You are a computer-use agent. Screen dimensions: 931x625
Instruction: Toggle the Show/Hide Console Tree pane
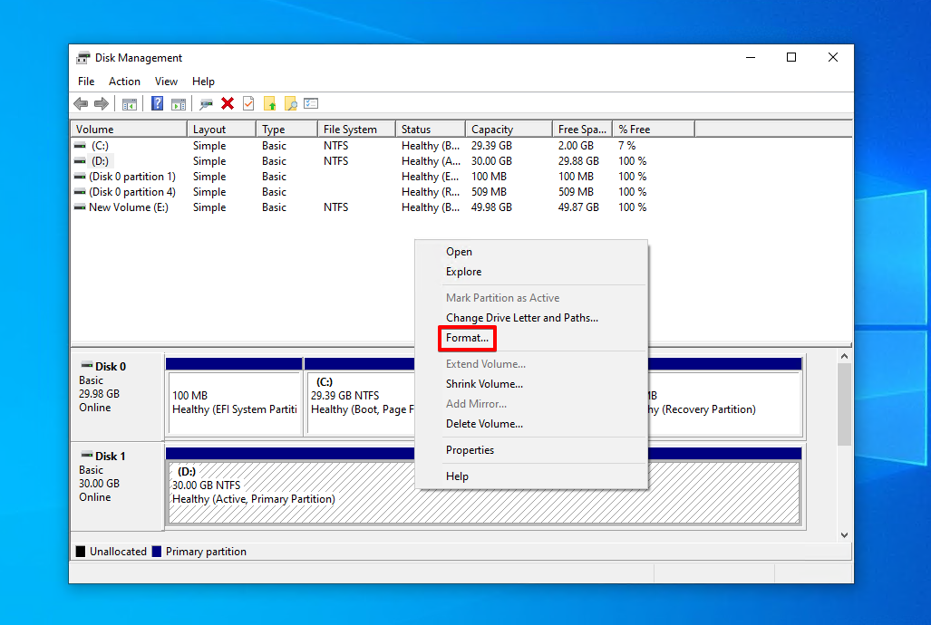coord(130,103)
